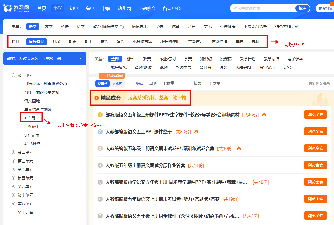Click the flame icon beside 共45份
Viewport: 334px width, 225px height.
tap(264, 115)
